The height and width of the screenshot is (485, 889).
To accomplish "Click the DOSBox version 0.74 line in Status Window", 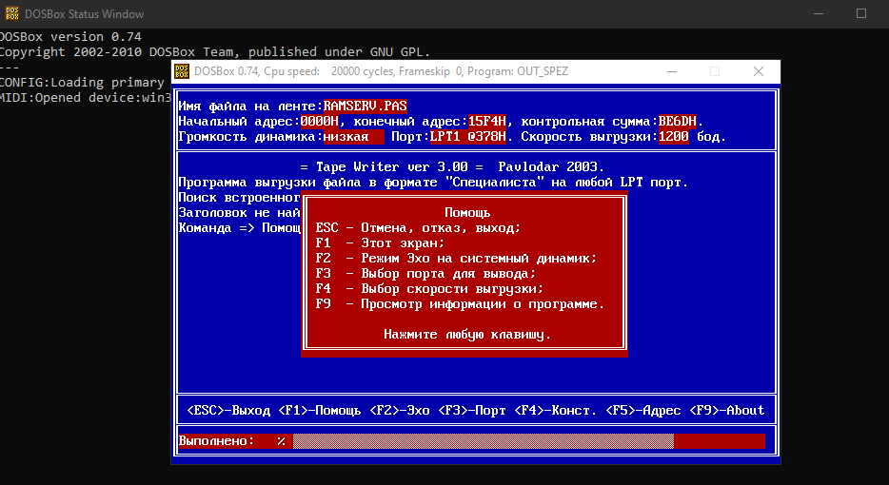I will (70, 37).
